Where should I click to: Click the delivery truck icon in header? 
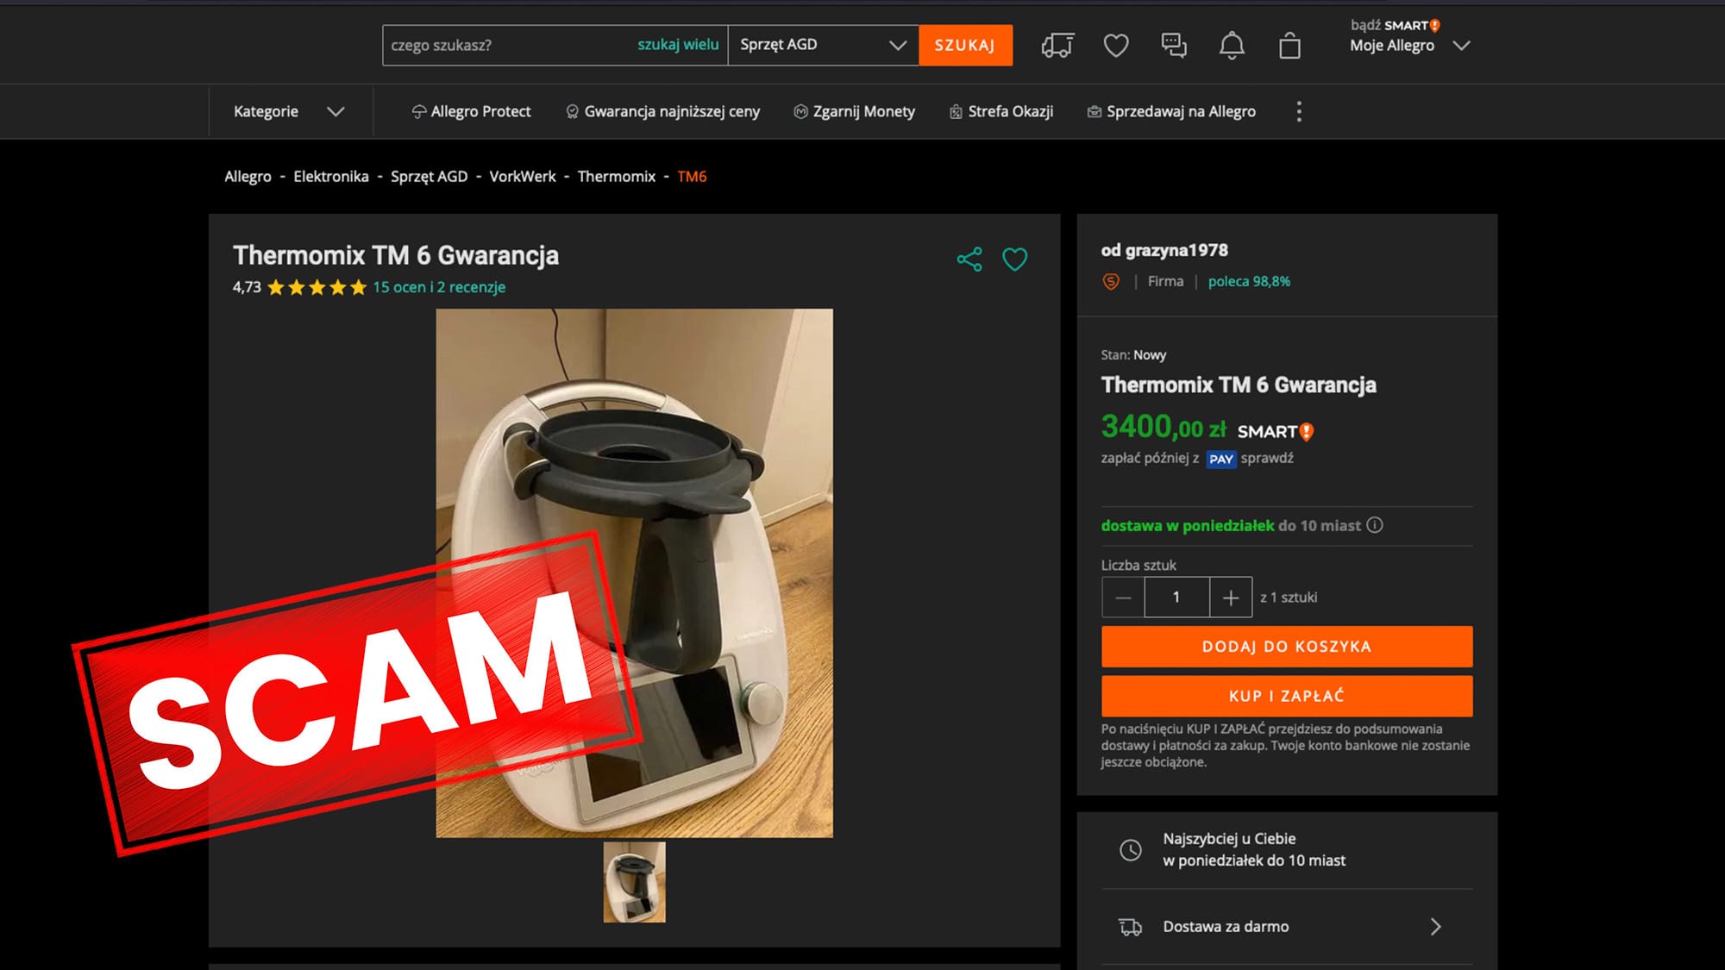click(1057, 45)
